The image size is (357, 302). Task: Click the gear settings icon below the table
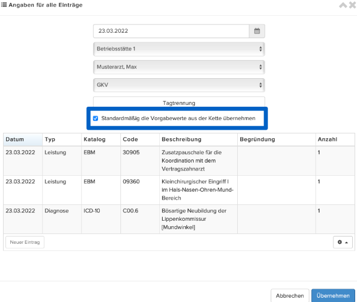342,242
